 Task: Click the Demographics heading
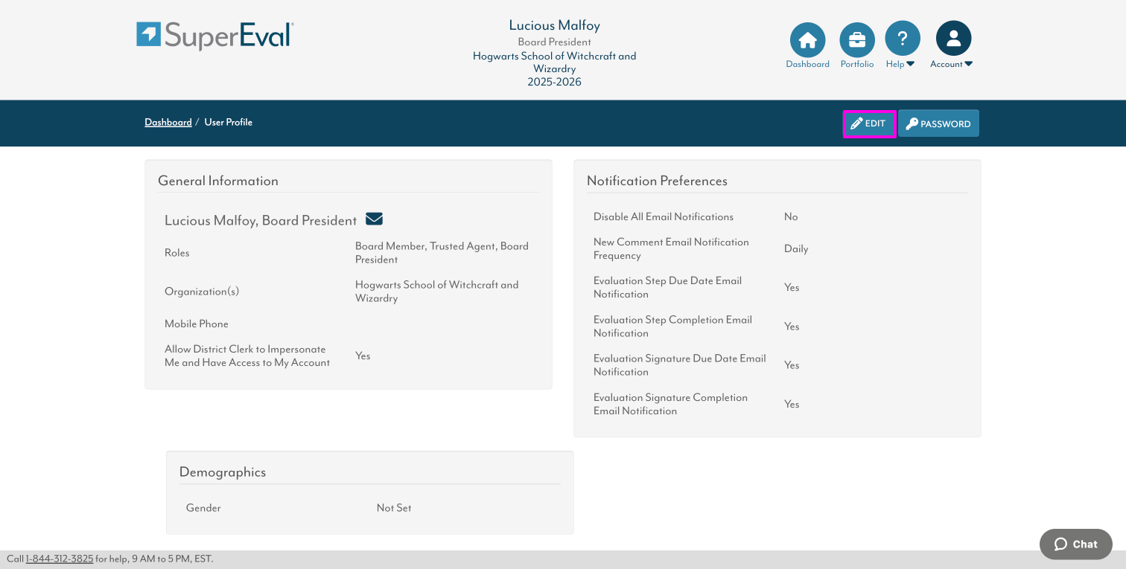coord(223,472)
